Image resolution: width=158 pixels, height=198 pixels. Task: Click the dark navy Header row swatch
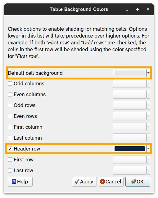pos(130,149)
